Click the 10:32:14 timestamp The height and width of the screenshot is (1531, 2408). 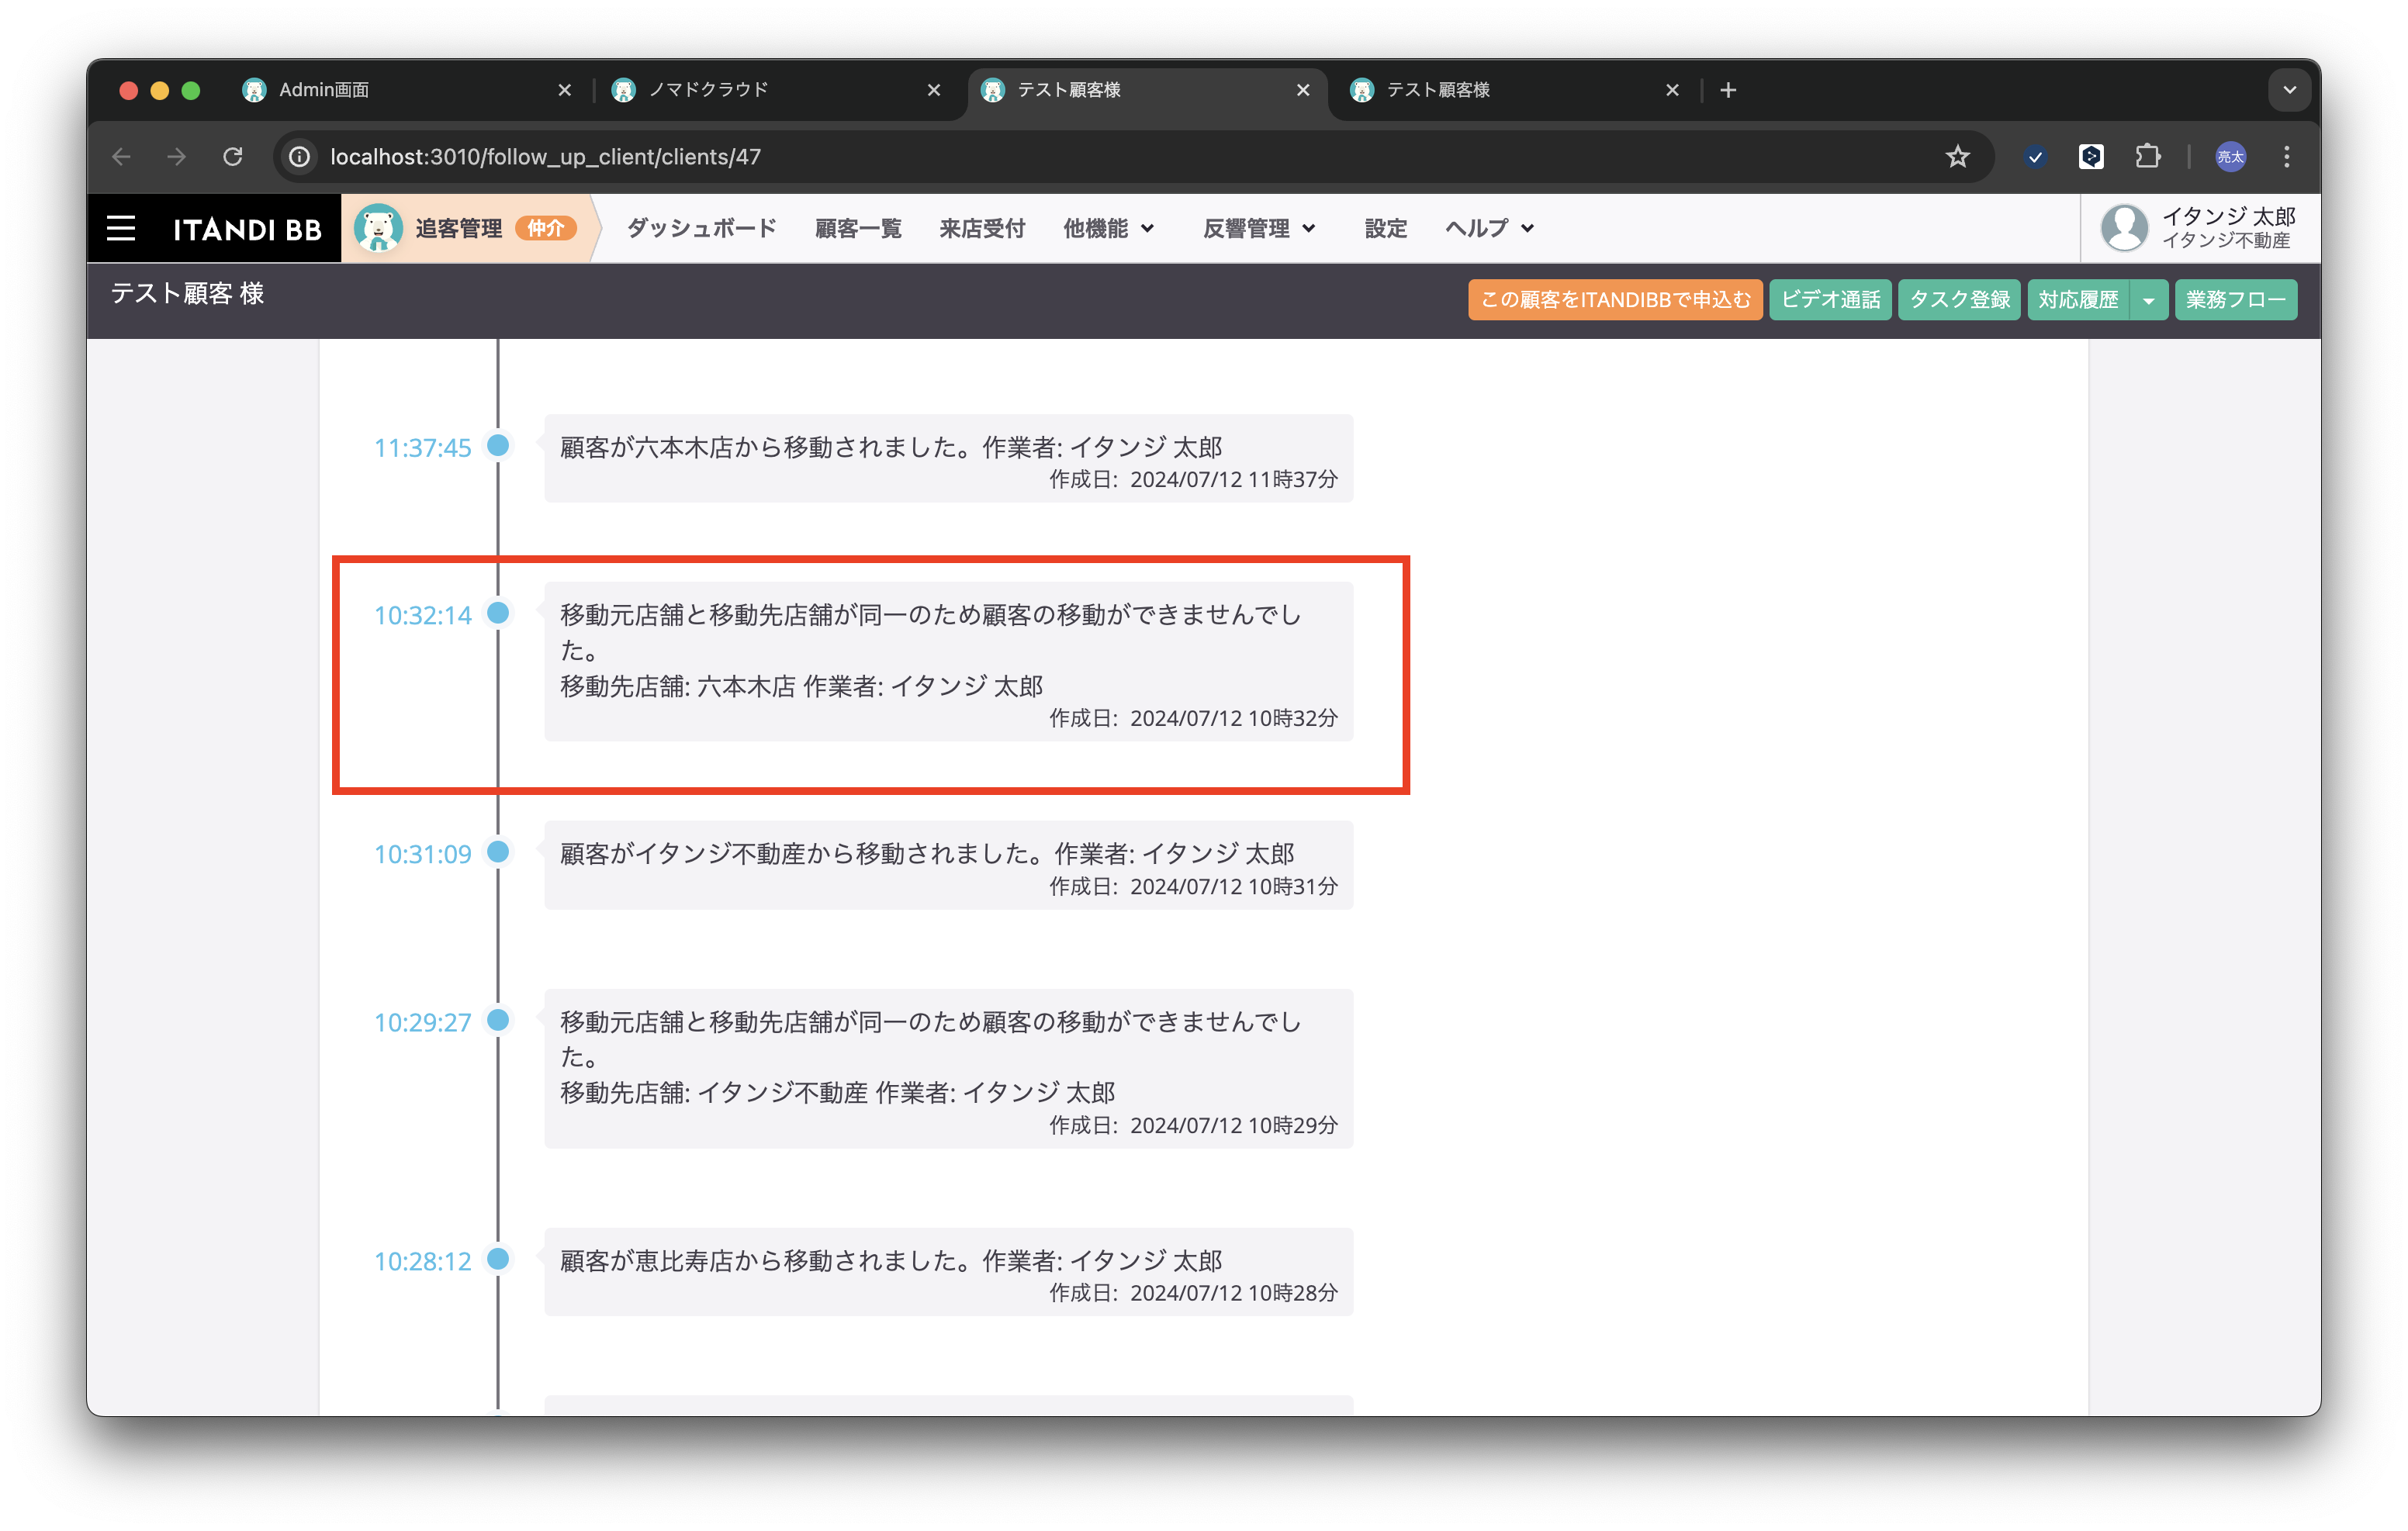click(422, 615)
